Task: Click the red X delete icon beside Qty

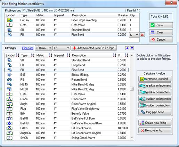Action: click(142, 35)
